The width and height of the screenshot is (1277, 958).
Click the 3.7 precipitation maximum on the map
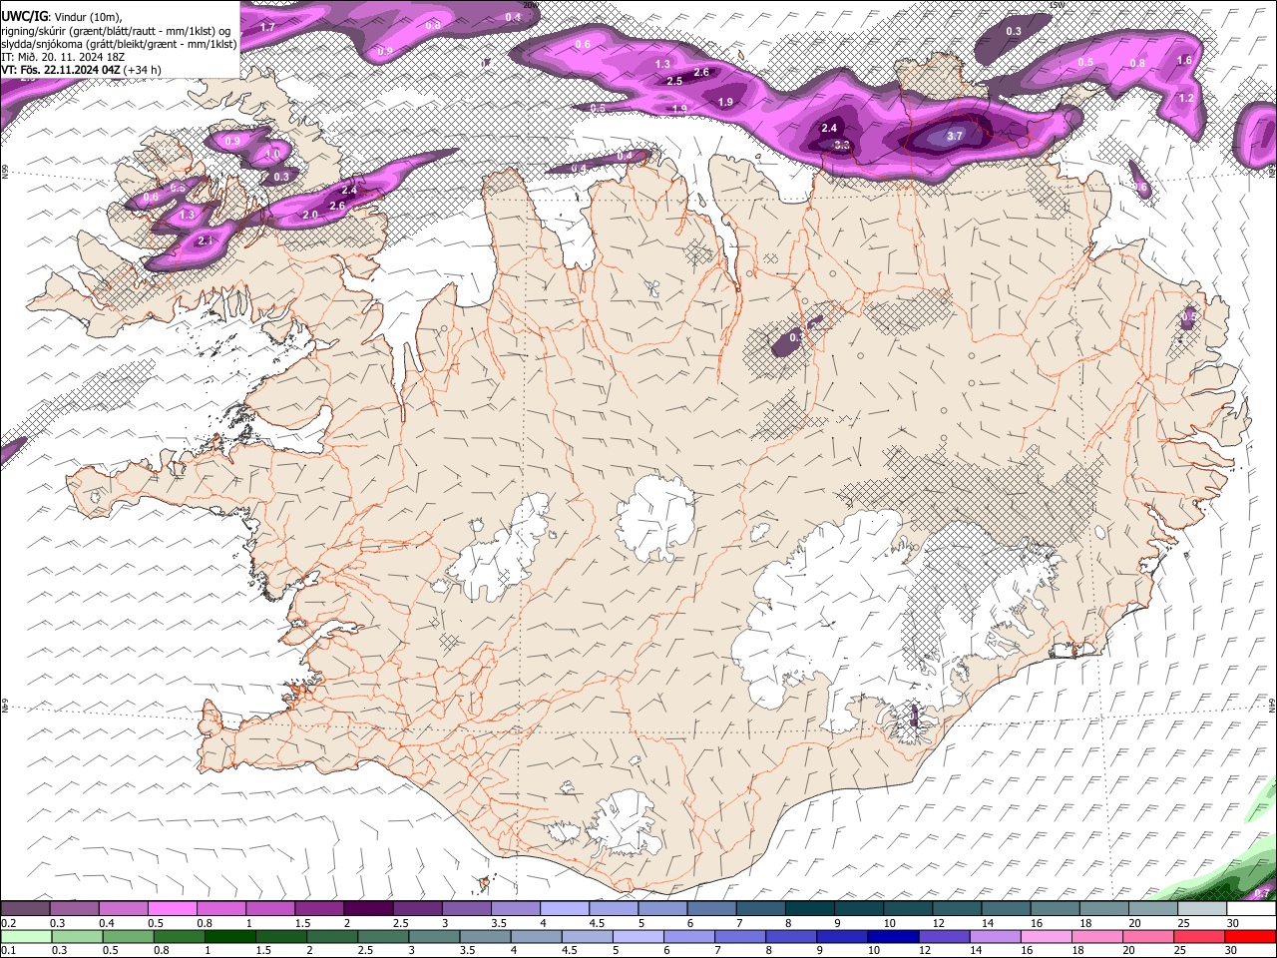tap(955, 136)
